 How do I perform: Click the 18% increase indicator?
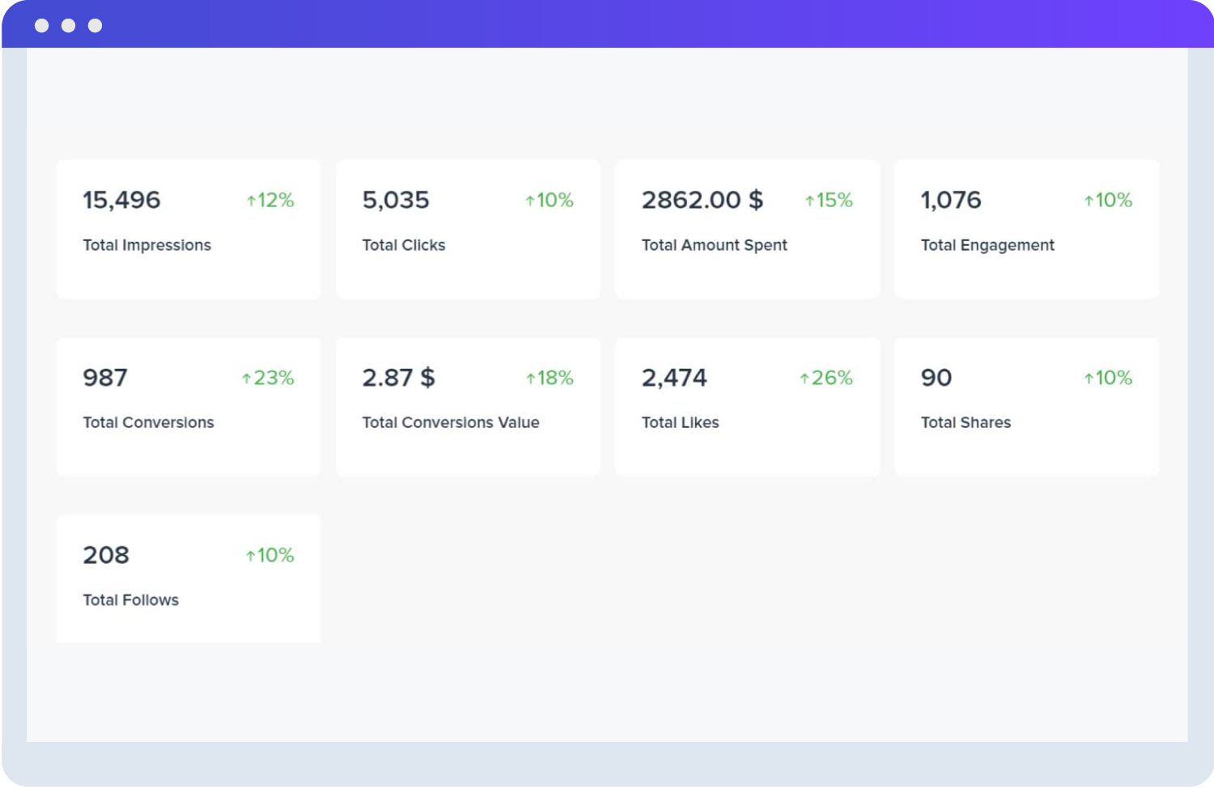click(550, 378)
